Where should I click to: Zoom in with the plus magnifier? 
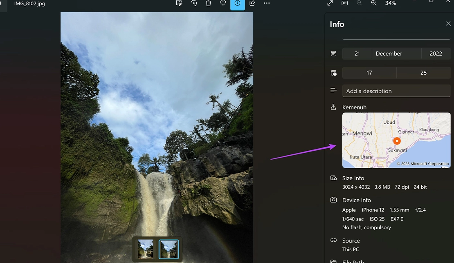click(x=374, y=3)
